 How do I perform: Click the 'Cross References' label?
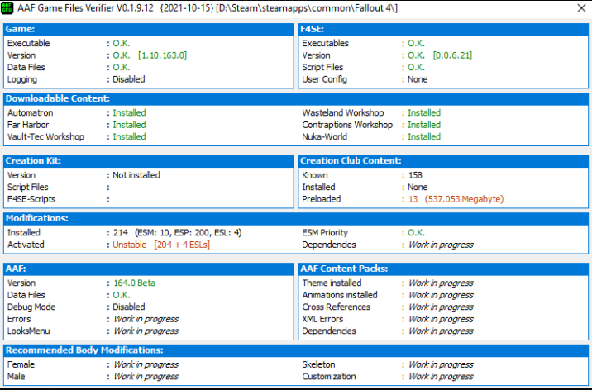336,307
